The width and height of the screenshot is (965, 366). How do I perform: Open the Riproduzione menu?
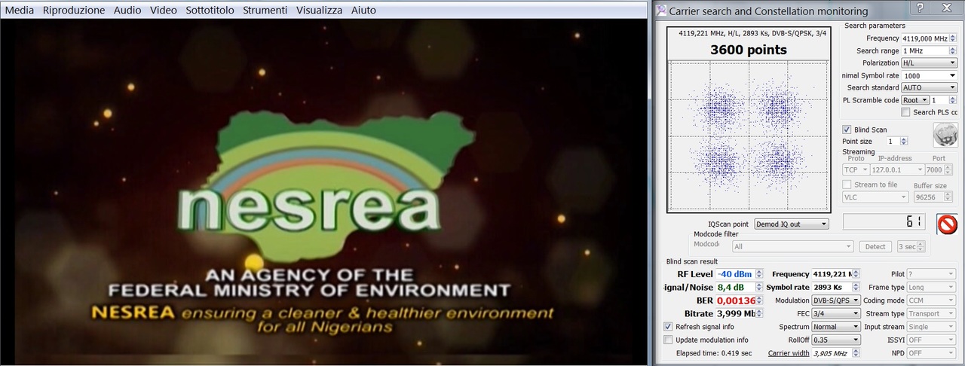[74, 10]
